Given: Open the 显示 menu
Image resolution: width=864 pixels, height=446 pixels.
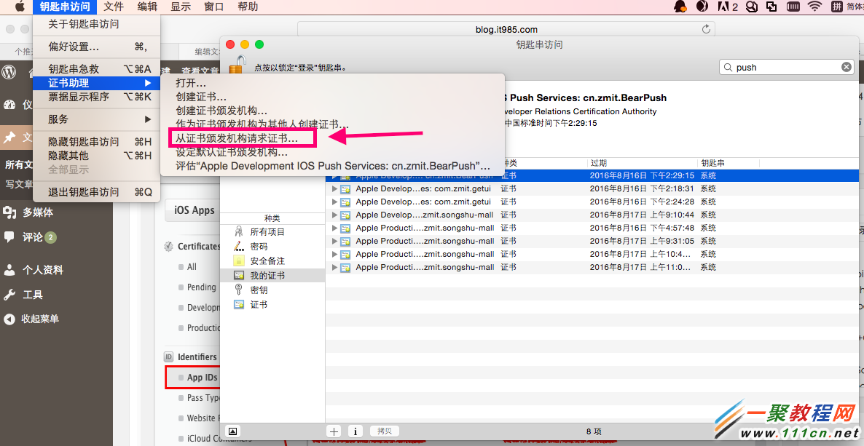Looking at the screenshot, I should click(x=181, y=7).
